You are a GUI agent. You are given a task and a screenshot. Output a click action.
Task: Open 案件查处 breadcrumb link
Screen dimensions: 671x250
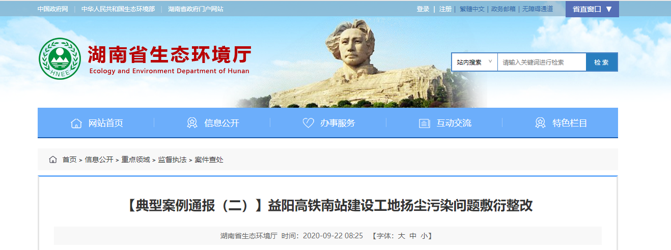click(x=209, y=160)
